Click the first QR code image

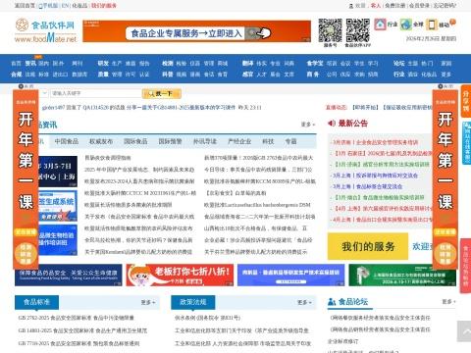pos(331,30)
